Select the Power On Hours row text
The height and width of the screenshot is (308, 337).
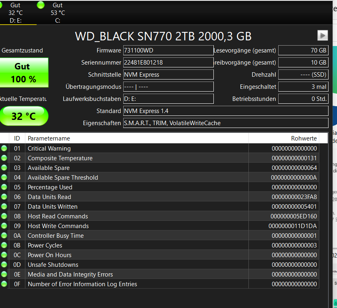[50, 255]
